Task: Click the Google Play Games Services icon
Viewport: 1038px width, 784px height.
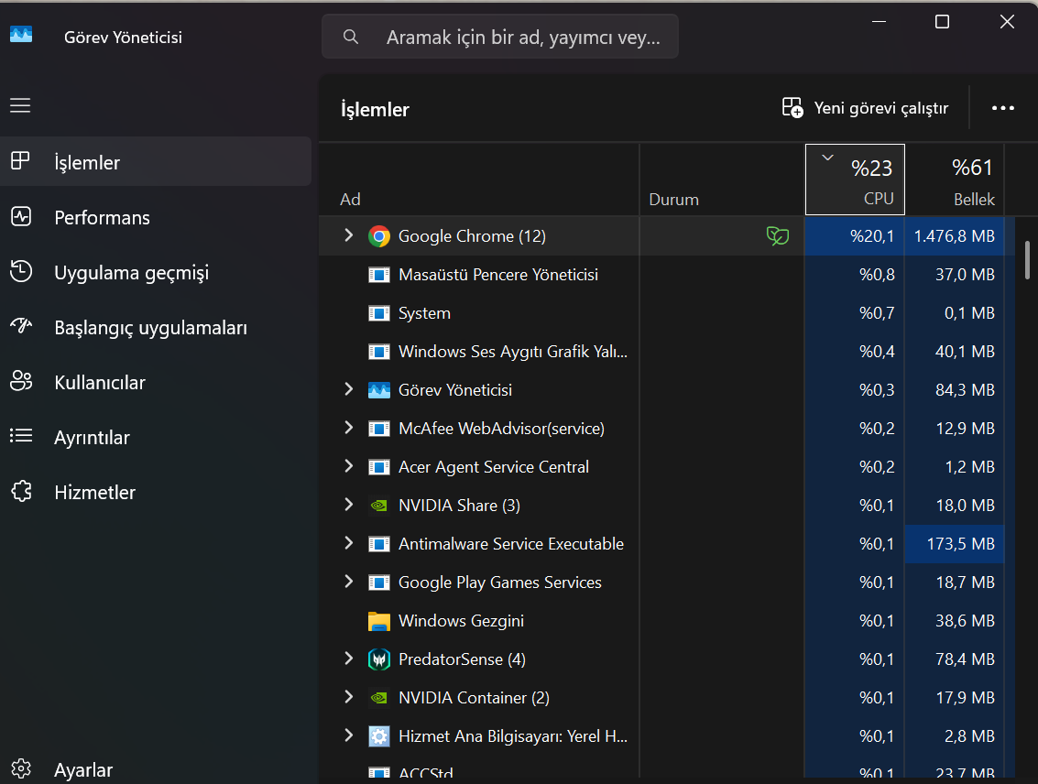Action: point(379,583)
